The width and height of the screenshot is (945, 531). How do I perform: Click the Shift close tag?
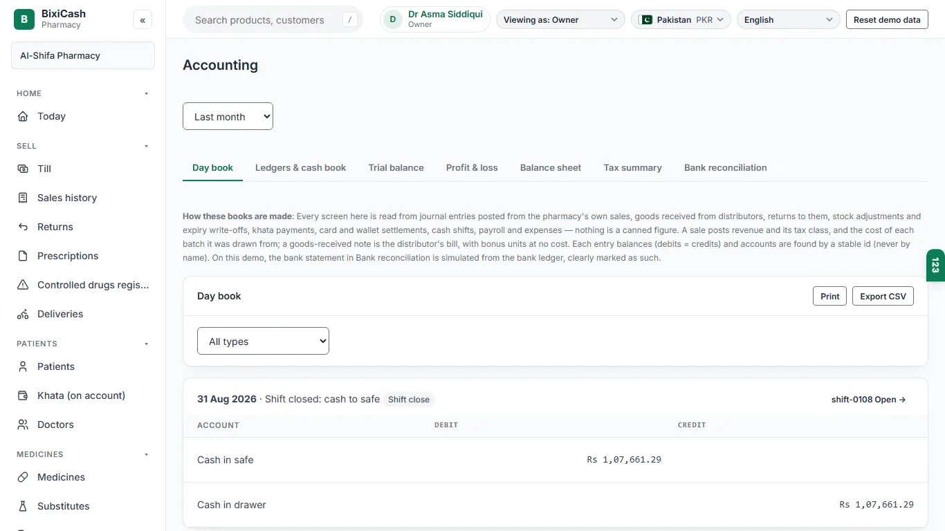pos(408,399)
